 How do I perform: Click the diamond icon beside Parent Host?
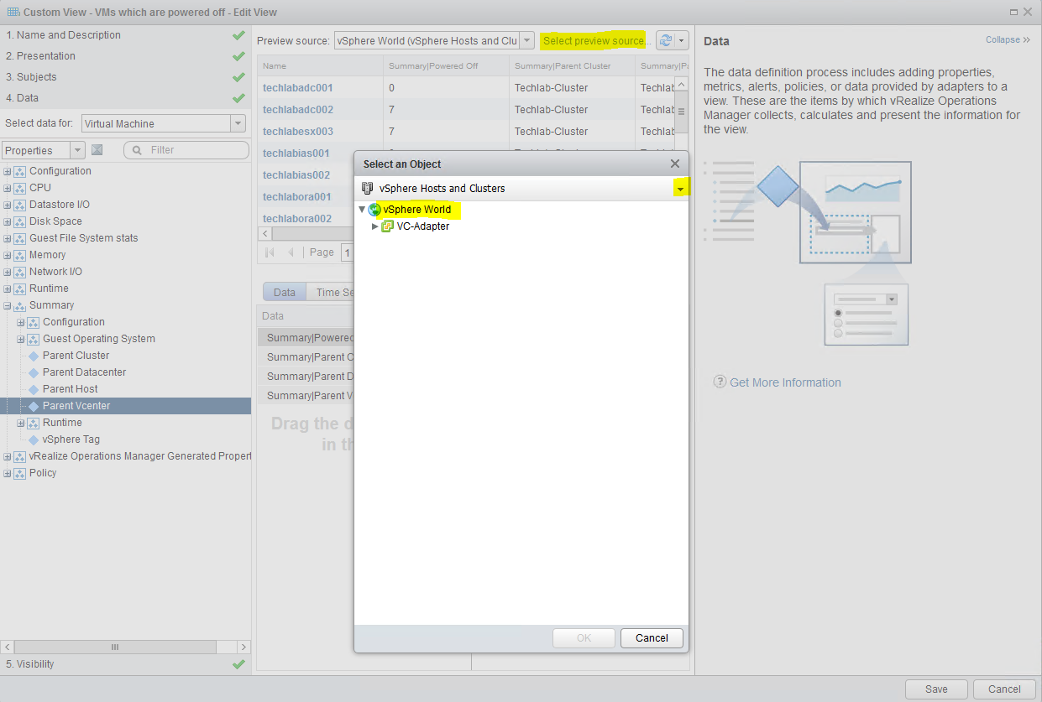click(34, 389)
